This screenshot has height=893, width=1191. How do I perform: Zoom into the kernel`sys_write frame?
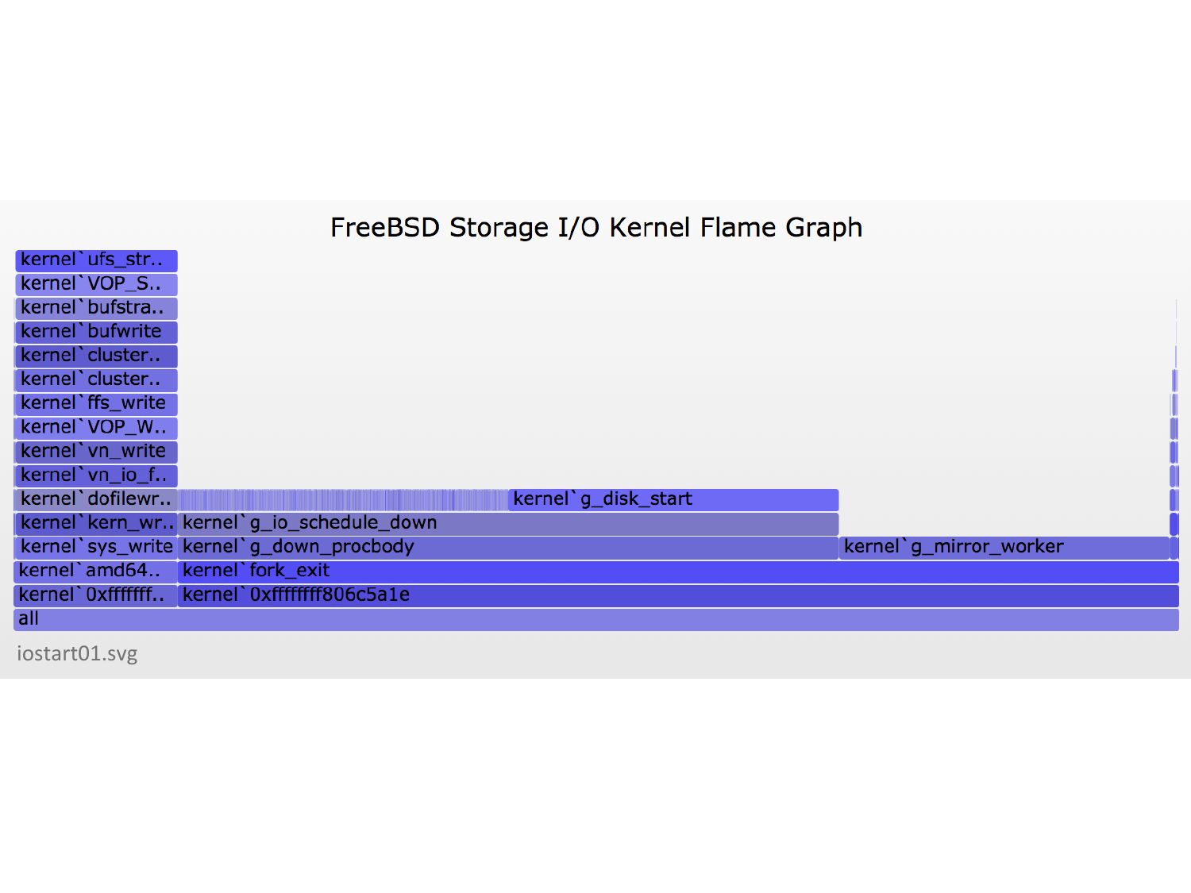pyautogui.click(x=96, y=547)
